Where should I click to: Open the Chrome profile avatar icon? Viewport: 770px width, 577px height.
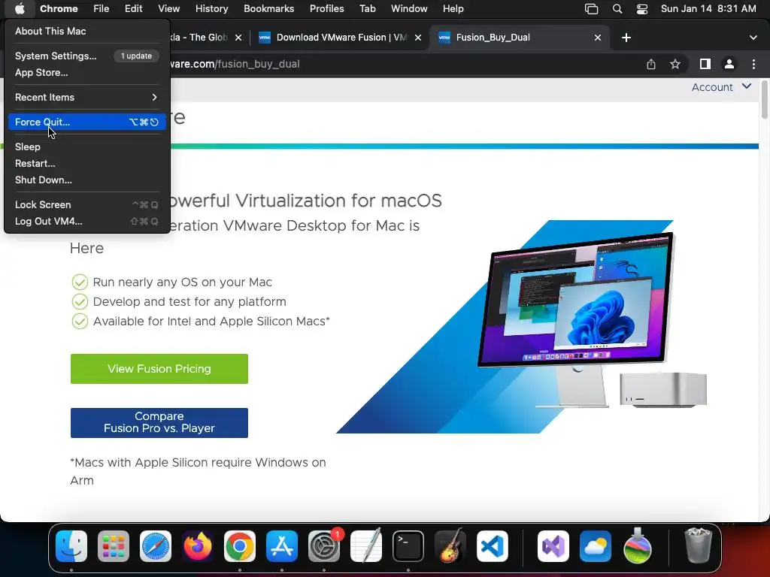(x=729, y=64)
